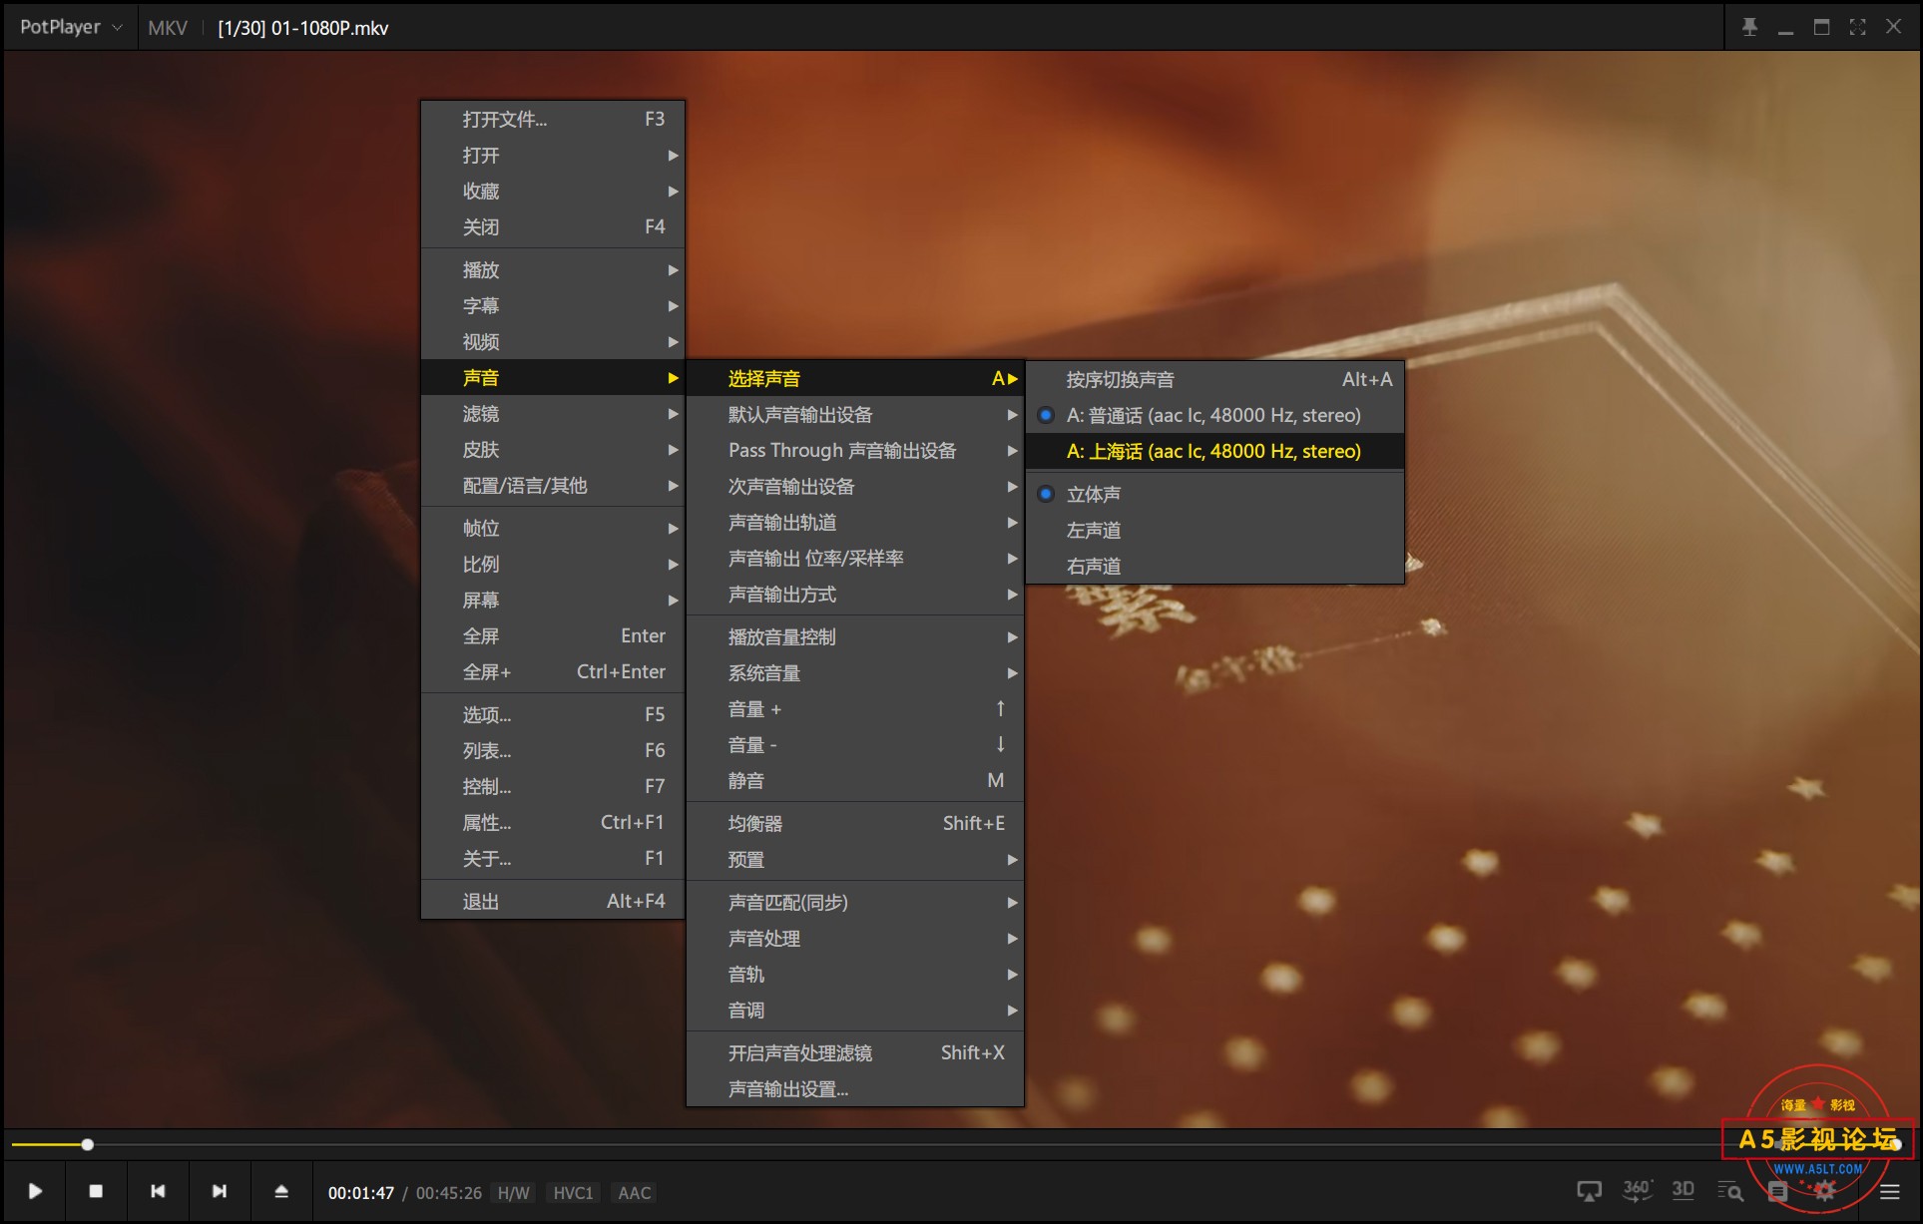Toggle 3D video mode
The width and height of the screenshot is (1923, 1224).
click(x=1683, y=1190)
